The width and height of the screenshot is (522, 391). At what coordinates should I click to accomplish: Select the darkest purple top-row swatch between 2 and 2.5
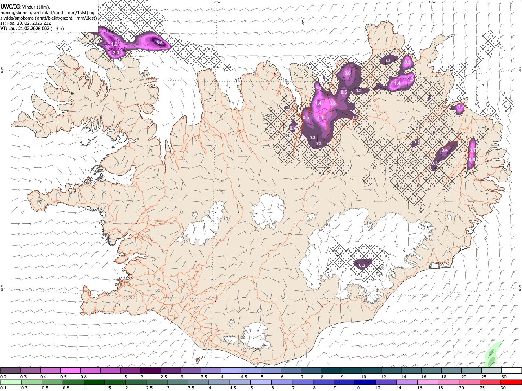(x=150, y=371)
